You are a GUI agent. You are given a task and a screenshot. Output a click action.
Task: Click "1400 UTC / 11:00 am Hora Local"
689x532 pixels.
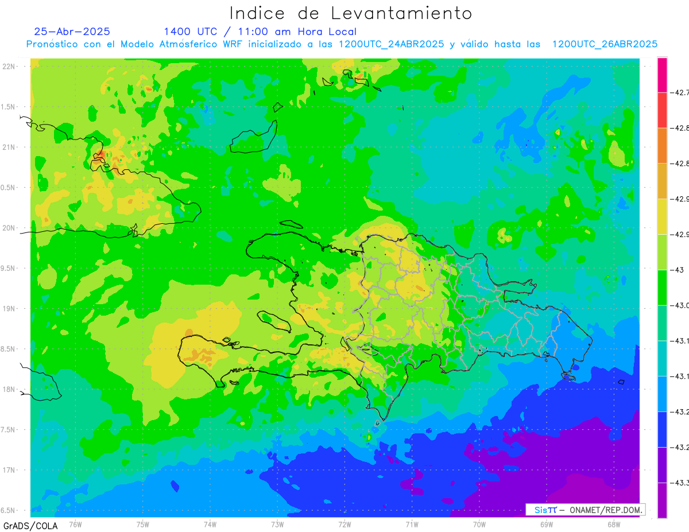[x=260, y=32]
